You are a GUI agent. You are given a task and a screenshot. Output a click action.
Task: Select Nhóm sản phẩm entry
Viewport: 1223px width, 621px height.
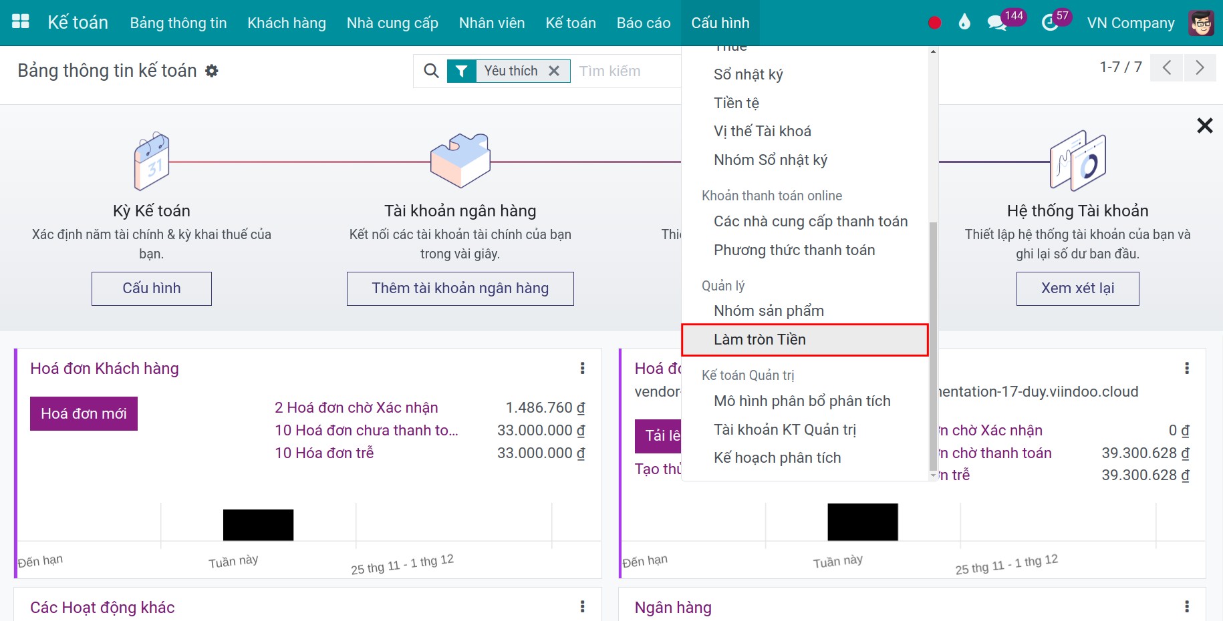click(805, 310)
